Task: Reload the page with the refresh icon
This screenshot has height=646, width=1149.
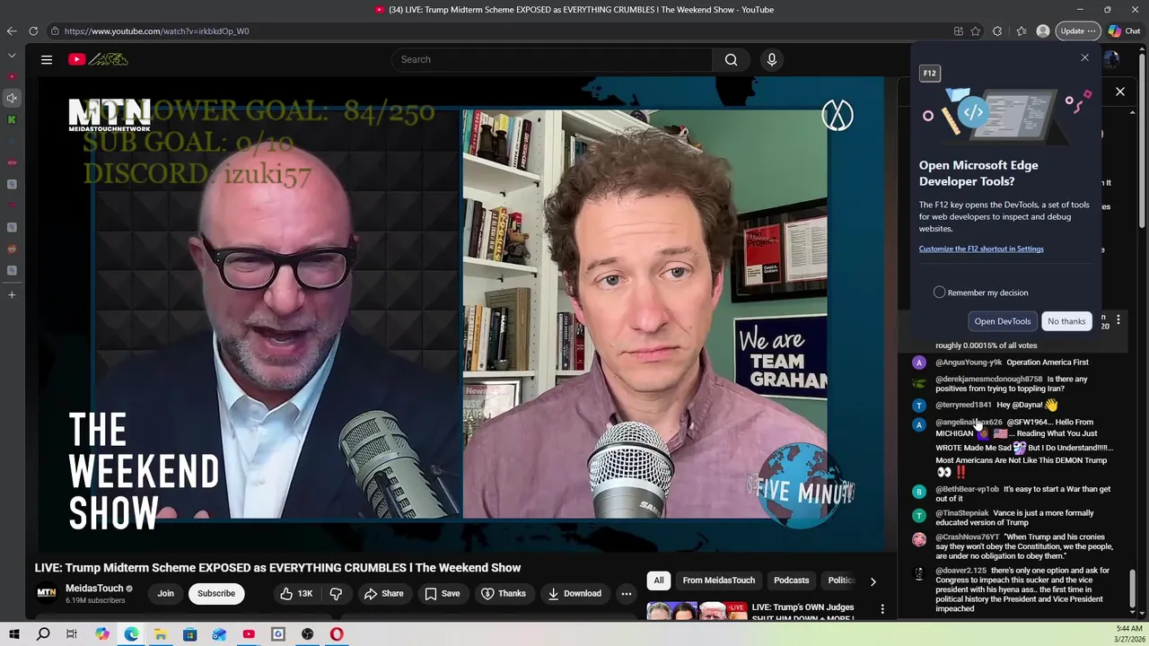Action: 33,31
